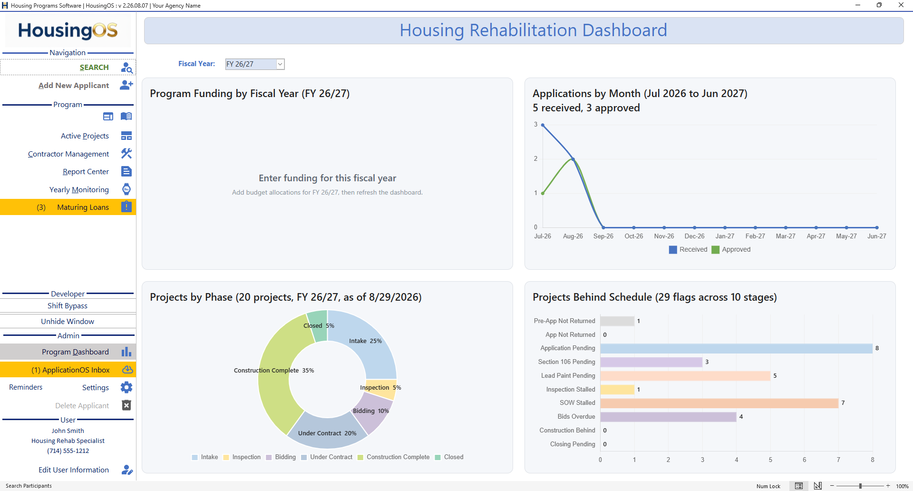
Task: Click the Add New Applicant person-plus icon
Action: (x=126, y=85)
